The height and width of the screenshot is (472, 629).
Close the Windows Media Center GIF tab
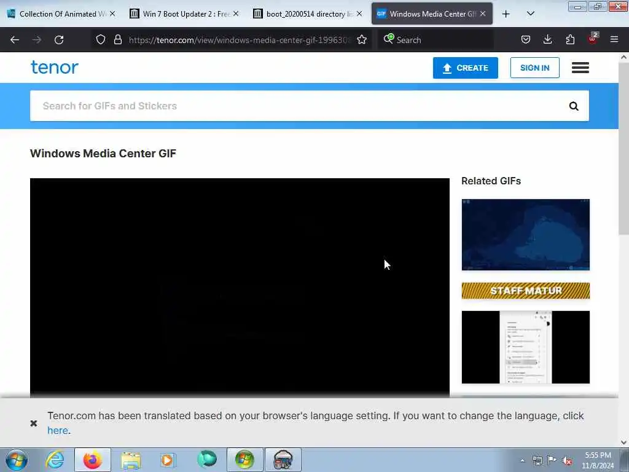click(483, 14)
